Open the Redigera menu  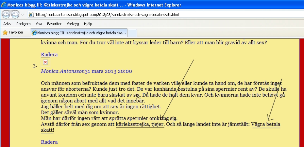pos(24,24)
